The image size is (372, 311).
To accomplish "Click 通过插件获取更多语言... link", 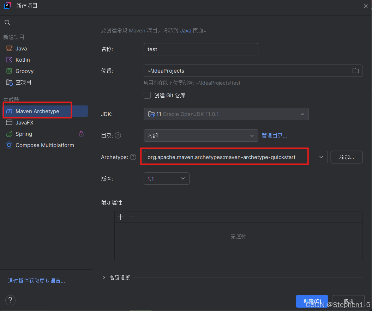I will tap(36, 281).
